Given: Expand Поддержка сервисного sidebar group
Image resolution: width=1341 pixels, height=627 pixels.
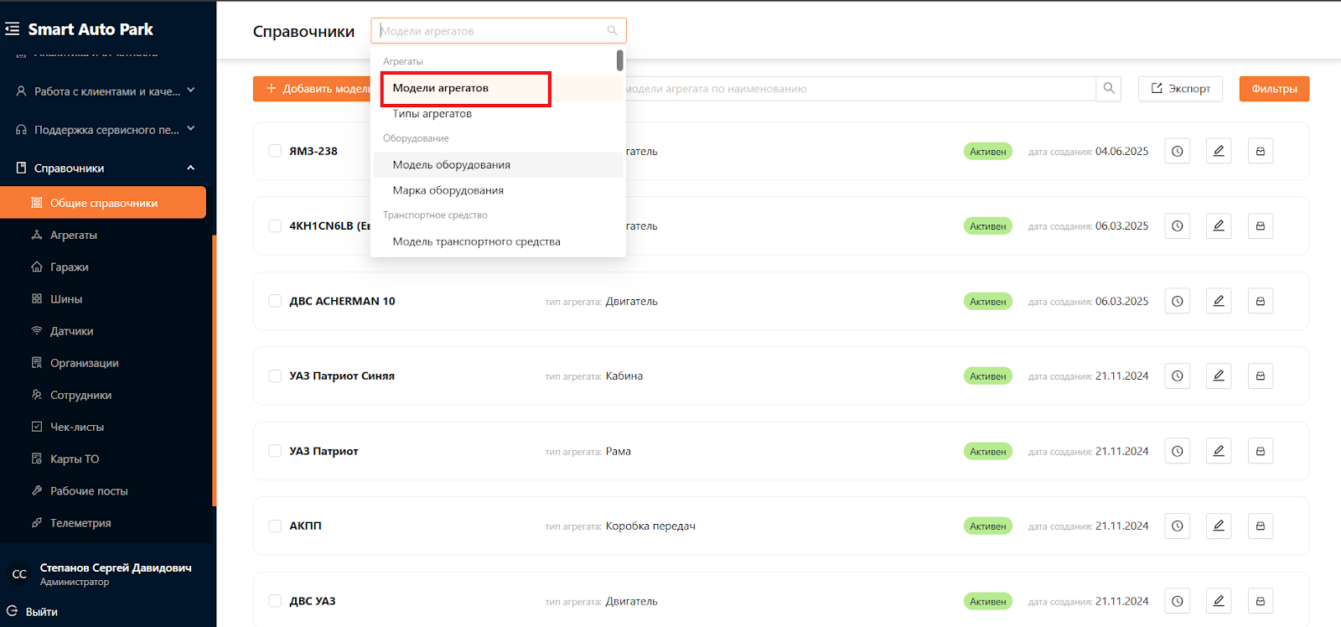Looking at the screenshot, I should tap(190, 129).
